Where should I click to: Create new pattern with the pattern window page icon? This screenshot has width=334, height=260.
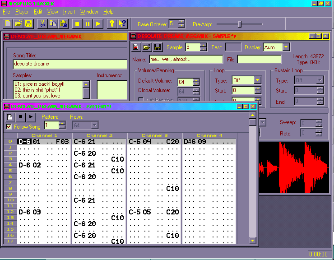click(x=10, y=117)
